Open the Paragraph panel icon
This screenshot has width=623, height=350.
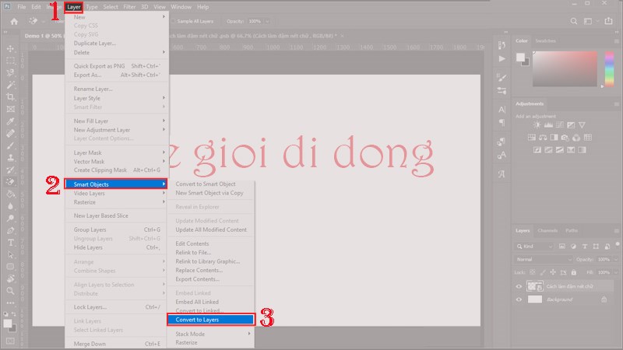(x=502, y=123)
